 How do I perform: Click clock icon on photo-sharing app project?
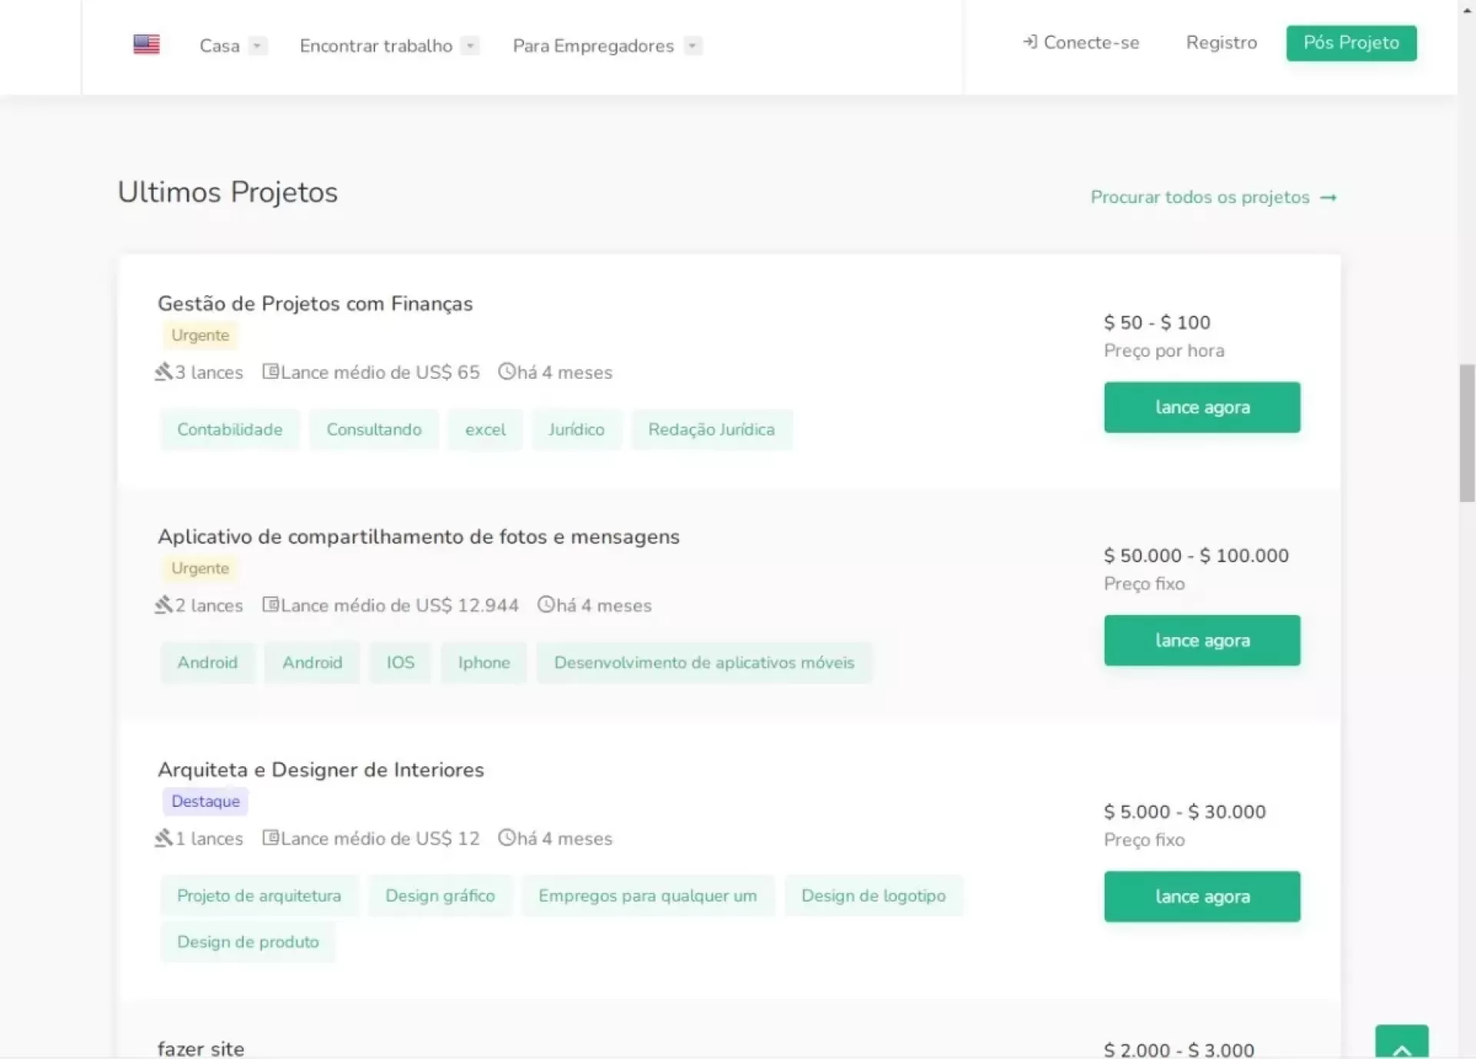click(545, 605)
